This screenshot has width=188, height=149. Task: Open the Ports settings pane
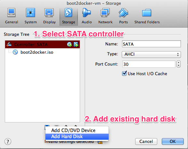[123, 16]
